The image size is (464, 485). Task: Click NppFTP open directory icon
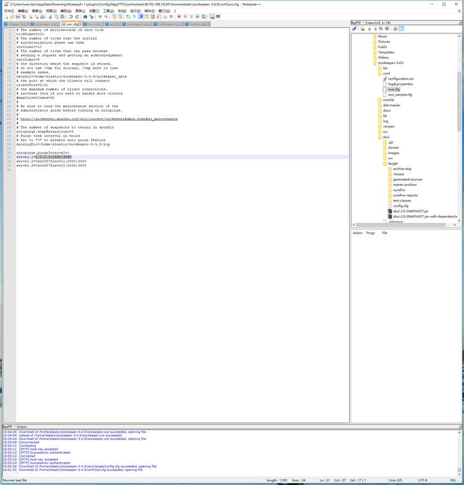click(x=363, y=29)
